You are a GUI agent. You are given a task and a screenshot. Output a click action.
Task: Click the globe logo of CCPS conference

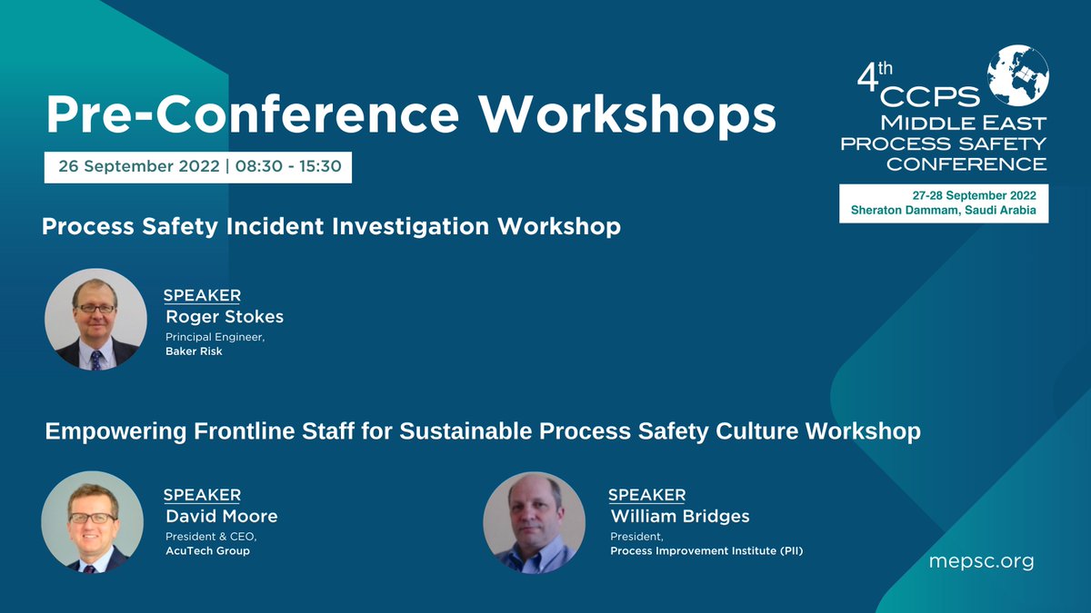point(1018,75)
